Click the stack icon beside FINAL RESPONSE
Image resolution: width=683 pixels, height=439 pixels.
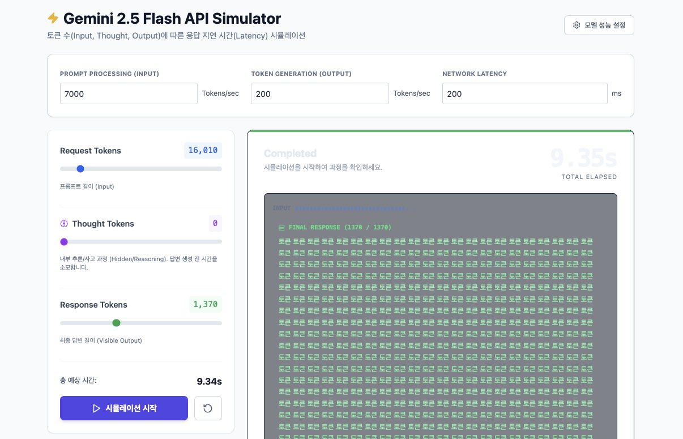click(x=281, y=228)
